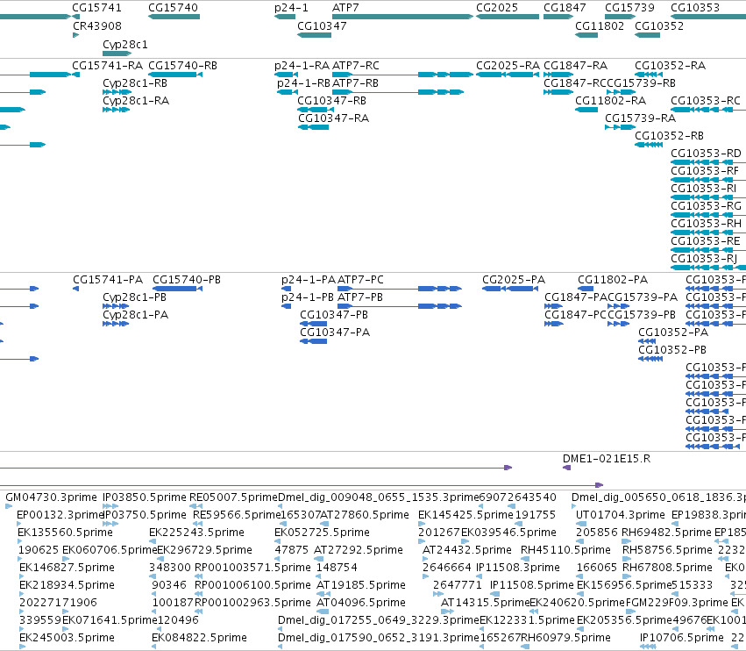Click protein CG15740-PB label
Image resolution: width=746 pixels, height=651 pixels.
tap(187, 280)
